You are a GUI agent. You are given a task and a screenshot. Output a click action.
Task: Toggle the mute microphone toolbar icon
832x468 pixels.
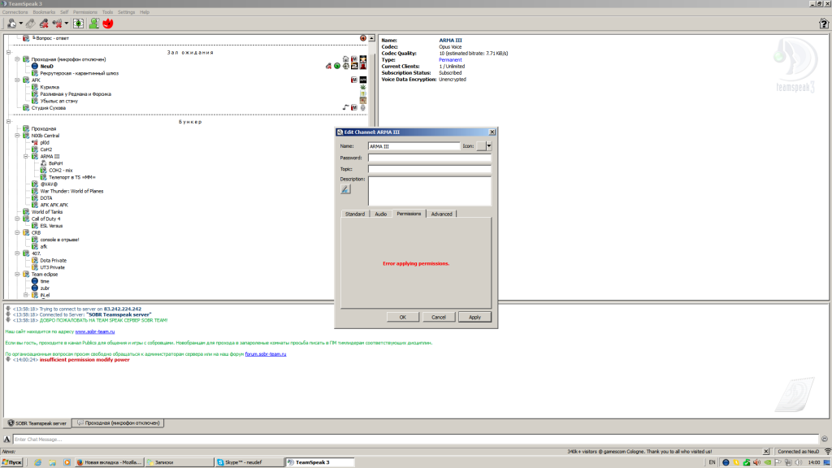44,24
